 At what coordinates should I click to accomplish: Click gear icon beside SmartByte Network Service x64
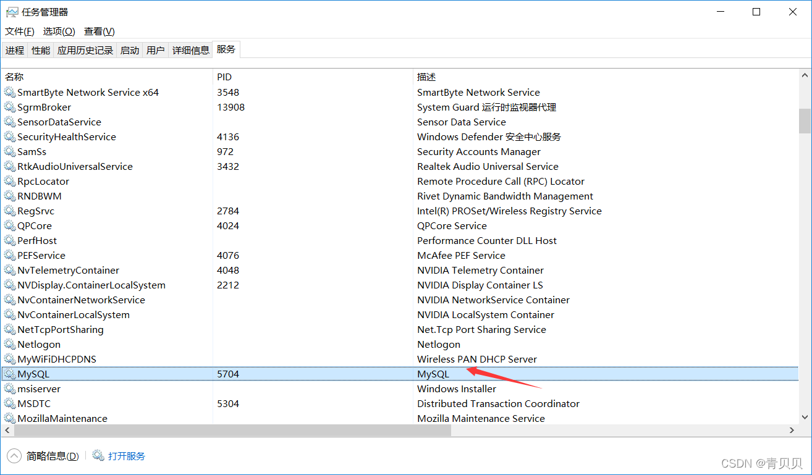[x=9, y=93]
